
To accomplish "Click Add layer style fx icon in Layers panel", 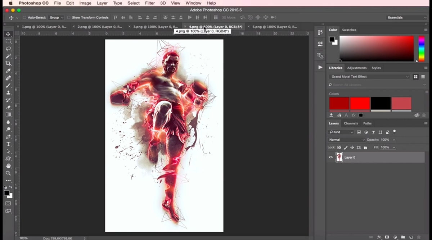I will coord(379,237).
